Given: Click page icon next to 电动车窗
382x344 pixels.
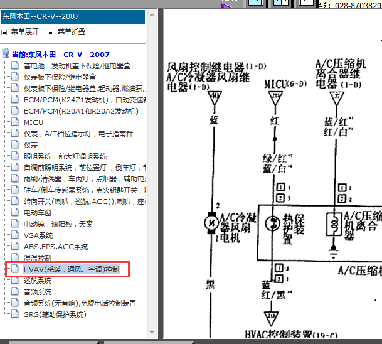Looking at the screenshot, I should coord(15,212).
